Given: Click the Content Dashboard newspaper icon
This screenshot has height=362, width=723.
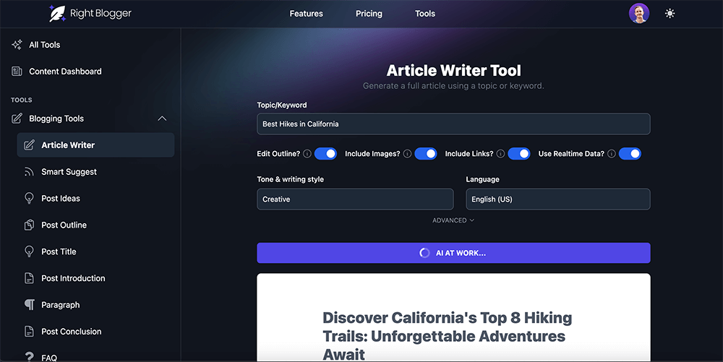Looking at the screenshot, I should [17, 72].
